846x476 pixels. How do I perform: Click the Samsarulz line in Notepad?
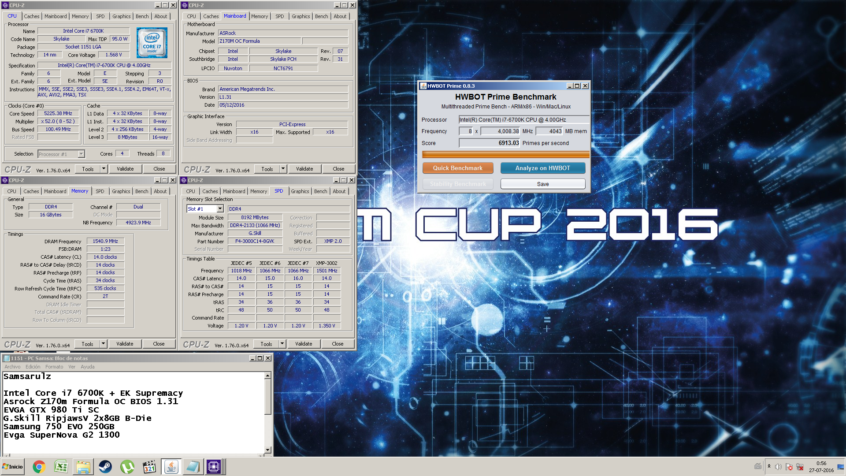27,376
